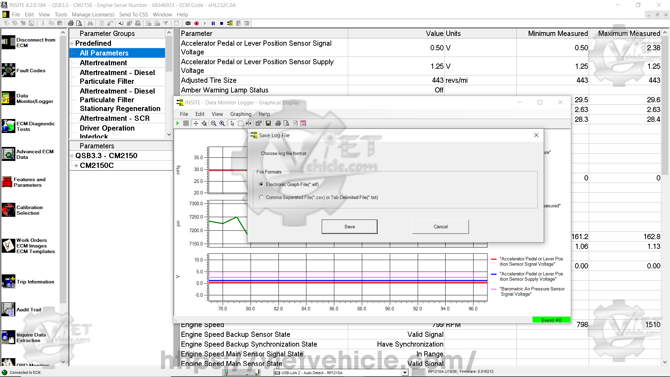Click zoom in magnifier in graph toolbar
The height and width of the screenshot is (377, 670).
(x=222, y=123)
